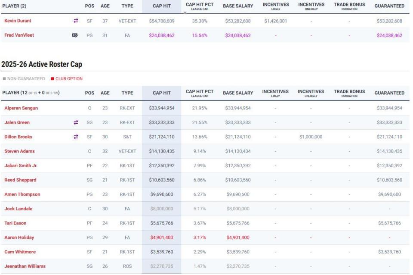Sort active roster by INCENTIVES LIKELY header

coord(275,93)
